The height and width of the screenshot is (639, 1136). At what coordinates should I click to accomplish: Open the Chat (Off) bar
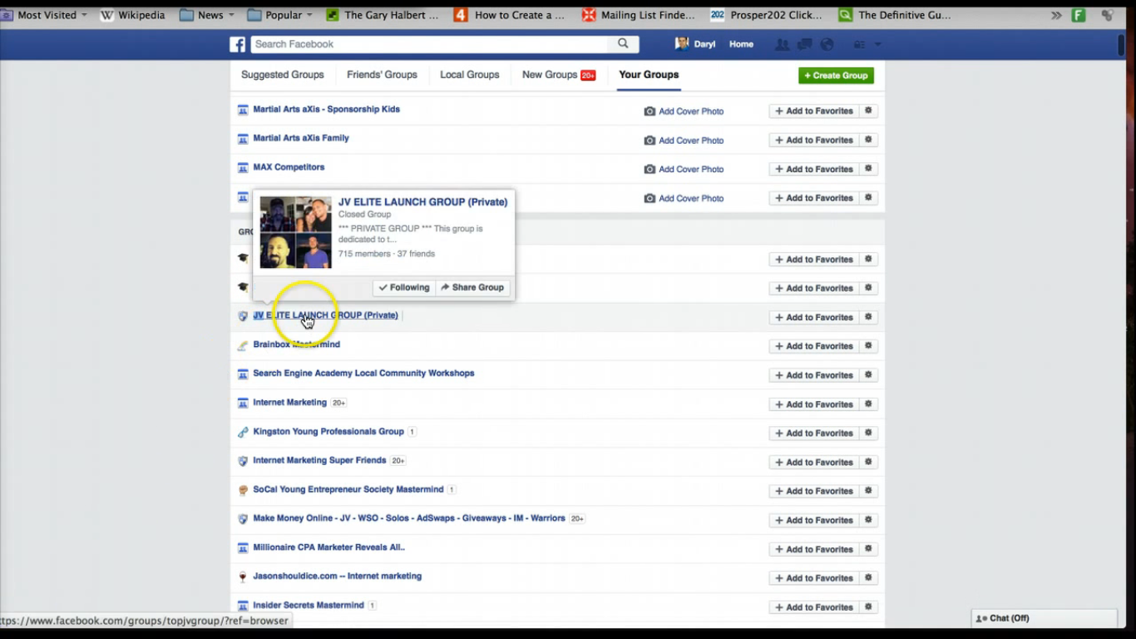tap(1045, 618)
